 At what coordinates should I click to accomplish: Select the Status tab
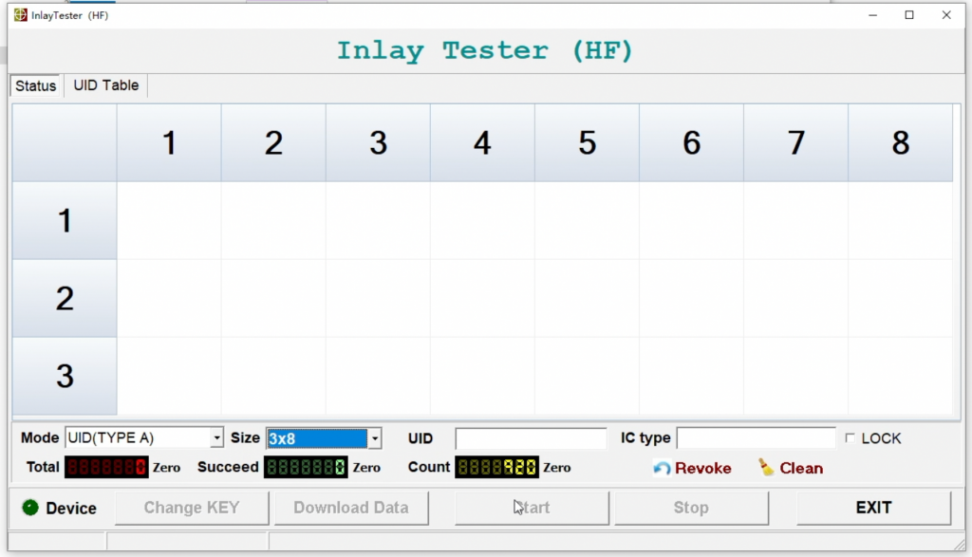point(36,85)
